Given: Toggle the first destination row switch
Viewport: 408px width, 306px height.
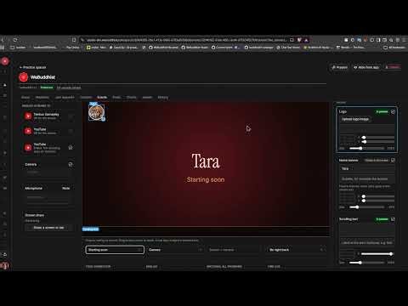Looking at the screenshot, I should [x=71, y=116].
